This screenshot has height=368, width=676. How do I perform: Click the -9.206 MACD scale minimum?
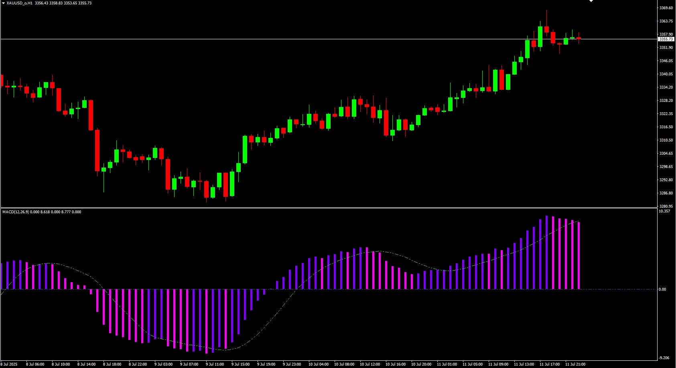click(x=664, y=358)
